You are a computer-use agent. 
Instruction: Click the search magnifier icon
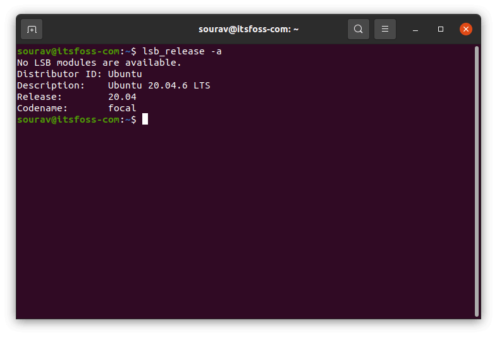(359, 29)
